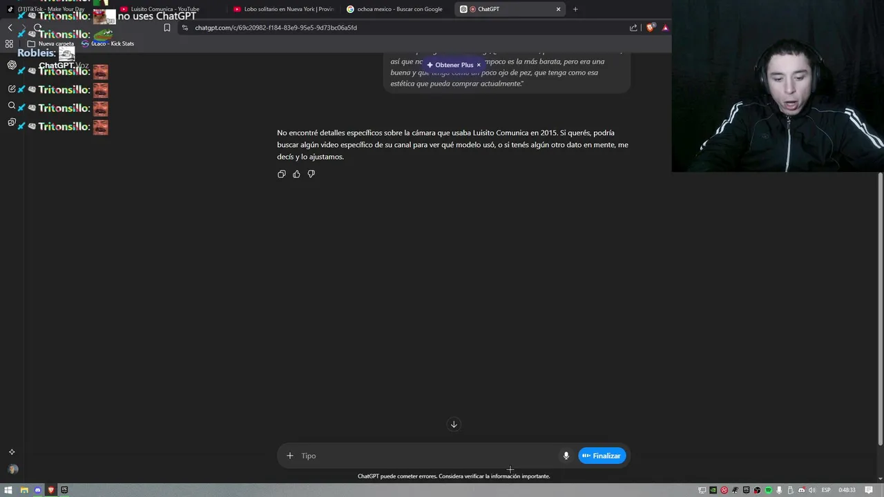End voice mode with Finalizar button
This screenshot has width=884, height=497.
point(602,456)
